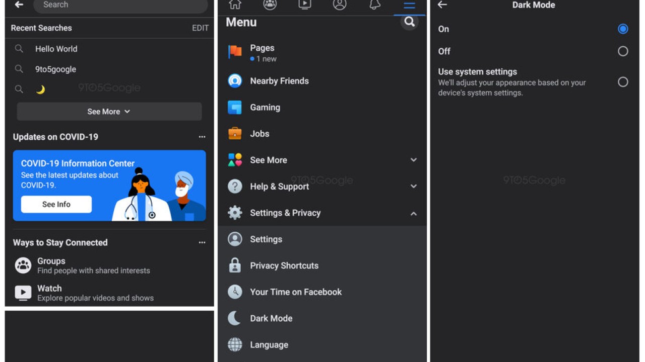Open the hamburger menu icon

409,6
